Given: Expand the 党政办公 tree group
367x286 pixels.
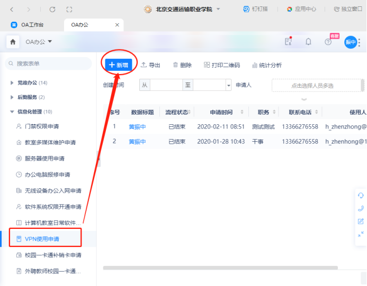Looking at the screenshot, I should (13, 83).
